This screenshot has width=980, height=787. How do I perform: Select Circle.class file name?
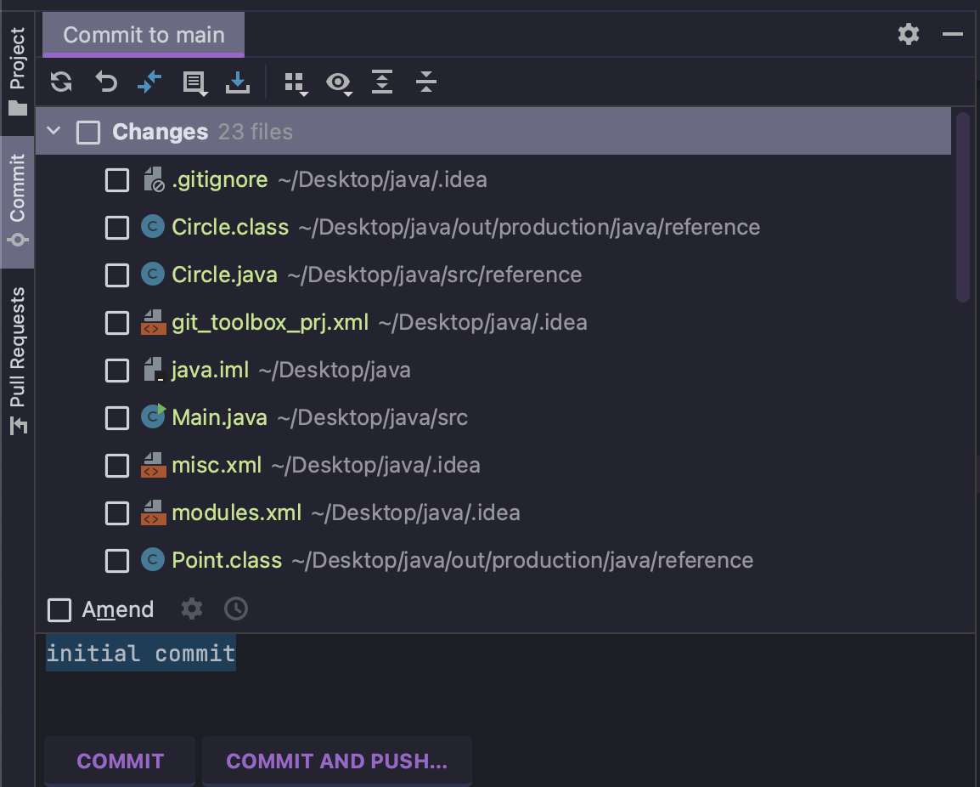230,227
